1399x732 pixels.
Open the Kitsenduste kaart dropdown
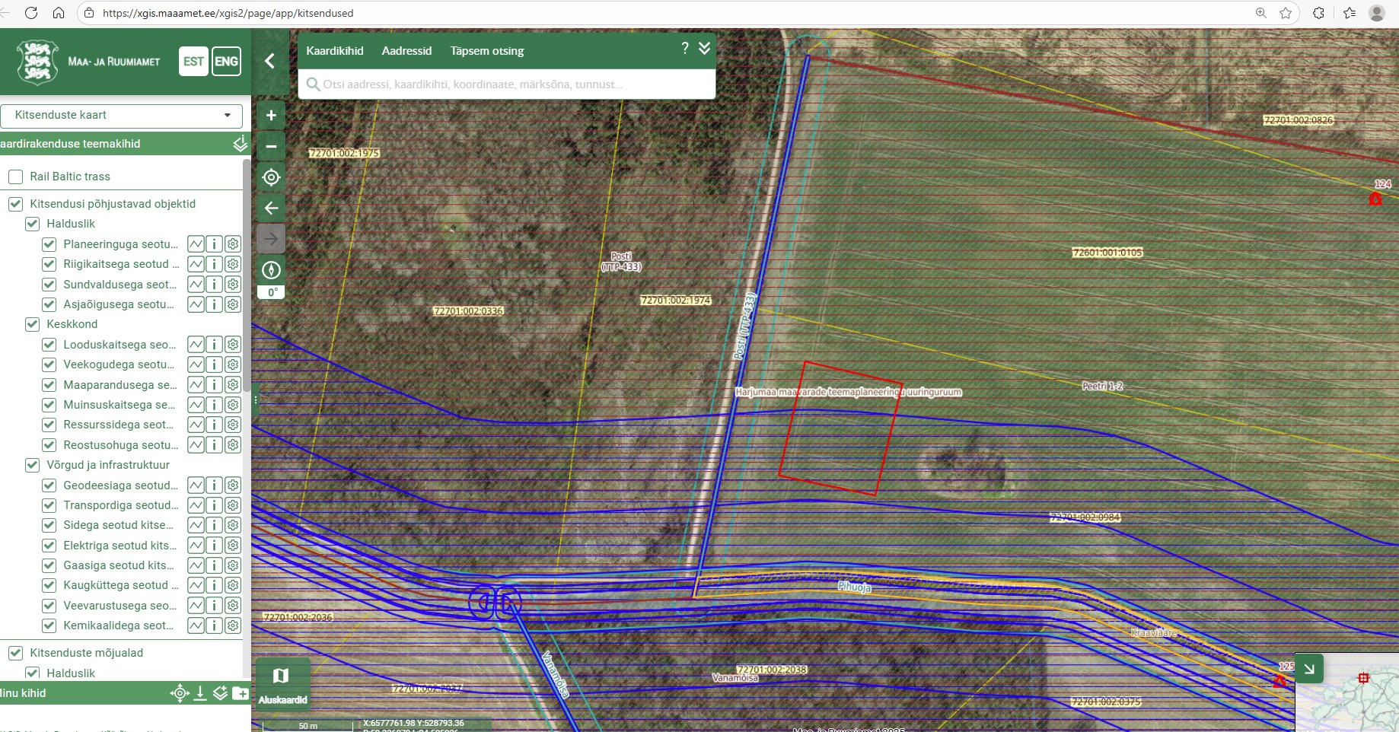tap(122, 116)
